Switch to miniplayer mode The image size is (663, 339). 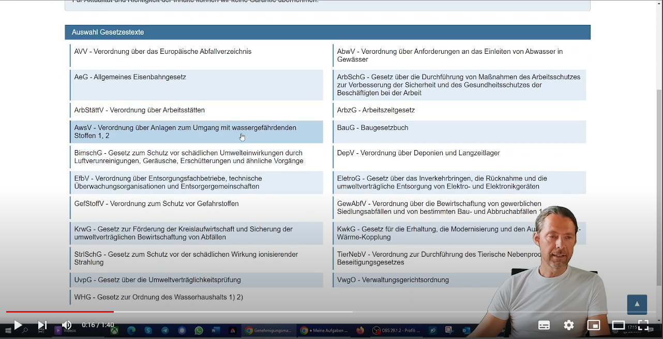[x=594, y=325]
